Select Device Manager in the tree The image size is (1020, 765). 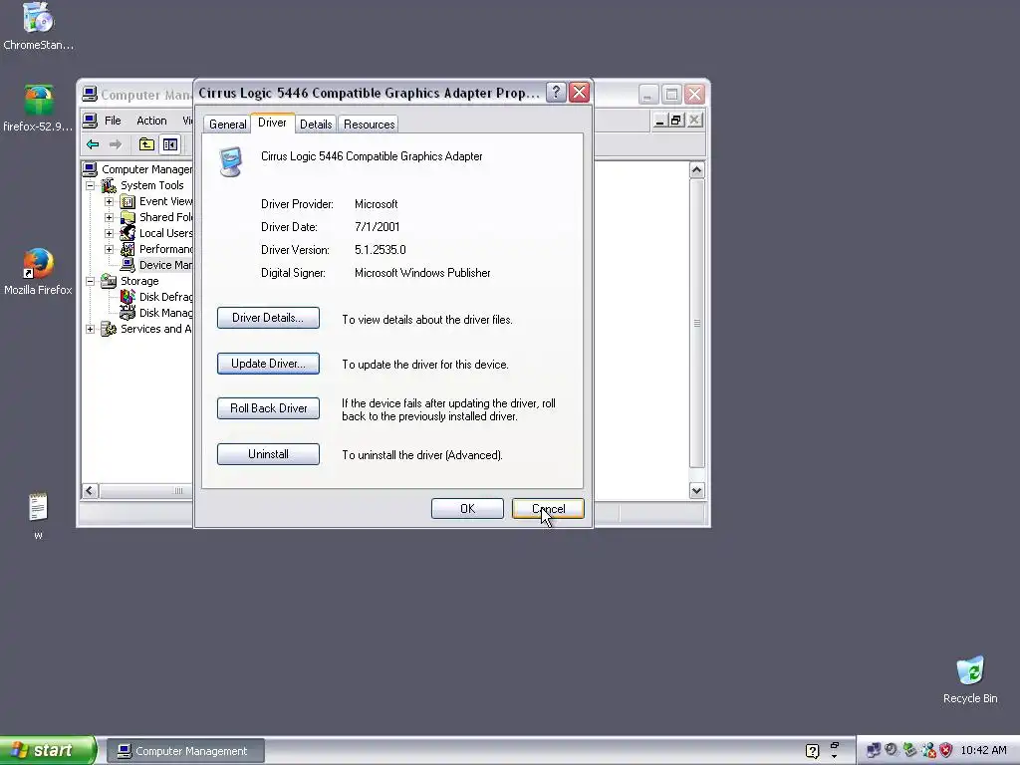(x=165, y=265)
